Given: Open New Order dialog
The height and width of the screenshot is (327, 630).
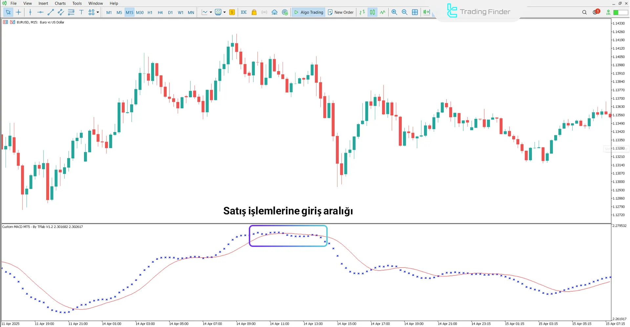Looking at the screenshot, I should (x=341, y=12).
